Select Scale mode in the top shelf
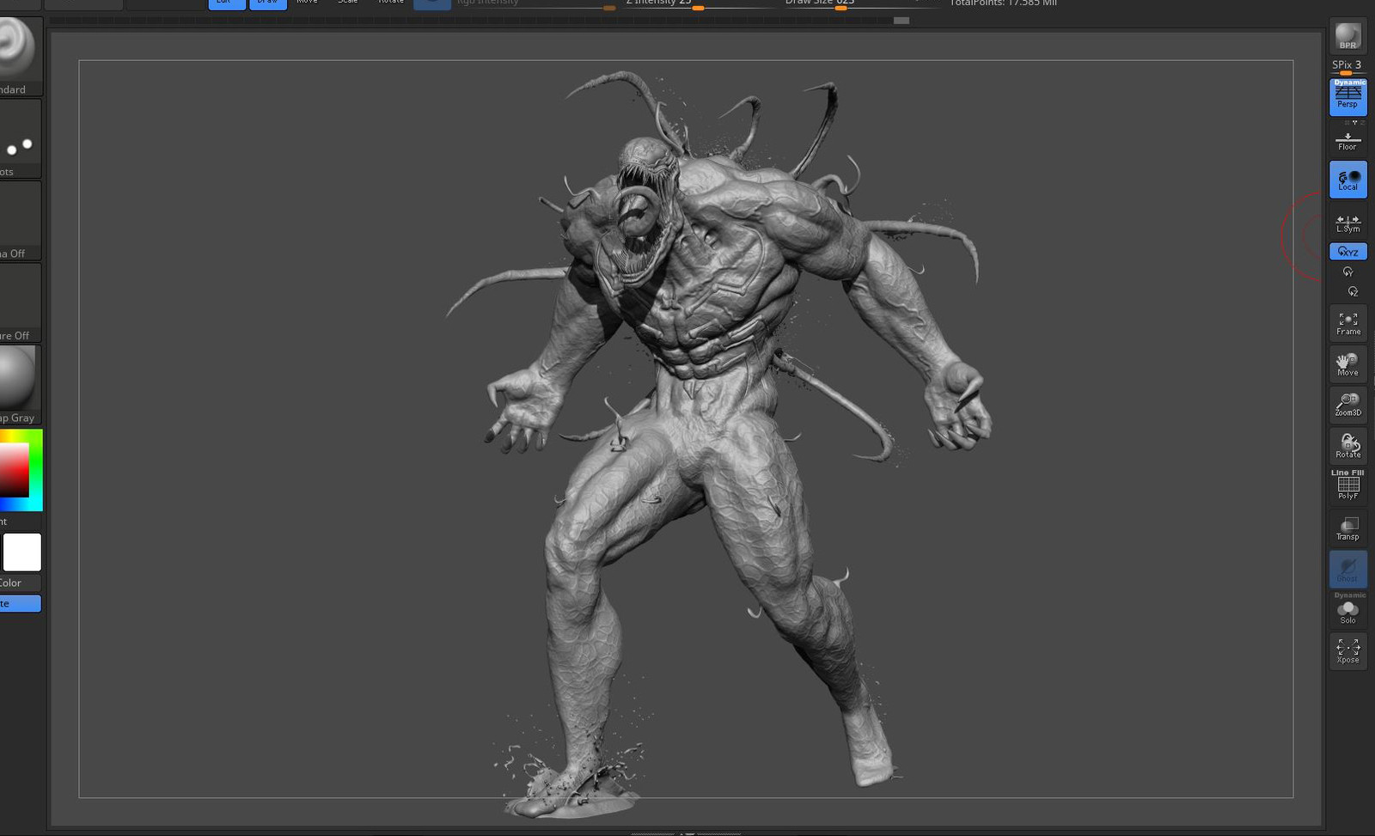 pos(348,3)
